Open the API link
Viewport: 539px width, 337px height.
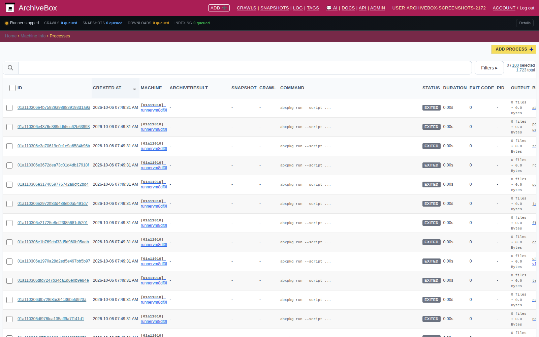pos(362,8)
